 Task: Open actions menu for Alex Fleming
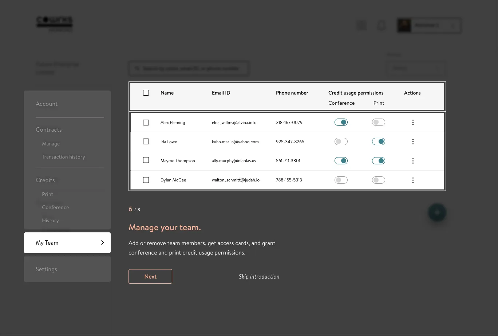tap(413, 123)
